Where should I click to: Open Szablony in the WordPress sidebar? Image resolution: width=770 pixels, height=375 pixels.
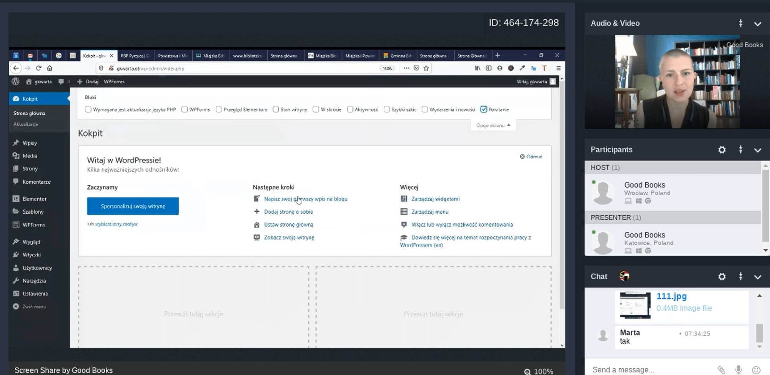(33, 212)
